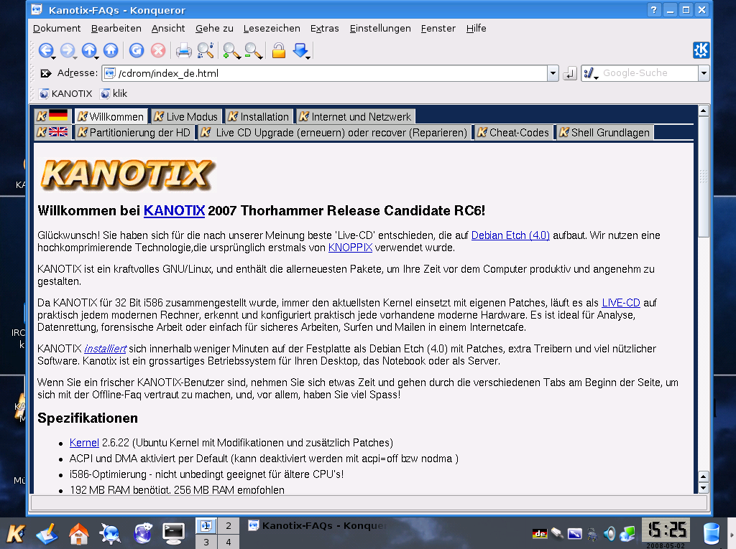Viewport: 736px width, 549px height.
Task: Follow the KANOTIX link in the heading
Action: pyautogui.click(x=174, y=210)
